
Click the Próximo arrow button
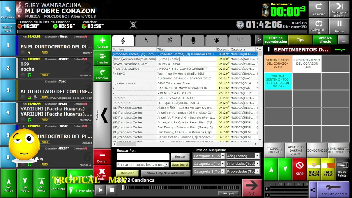pyautogui.click(x=8, y=11)
